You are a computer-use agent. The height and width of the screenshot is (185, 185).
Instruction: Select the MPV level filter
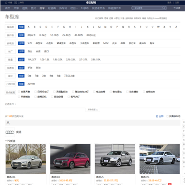point(106,43)
